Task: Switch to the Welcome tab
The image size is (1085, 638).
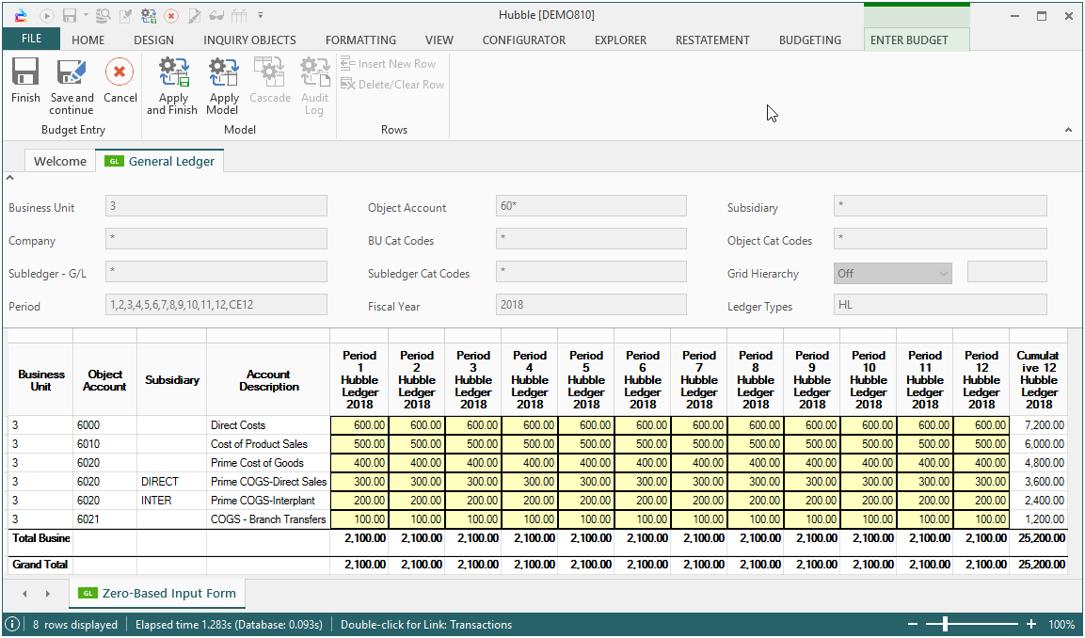Action: [60, 161]
